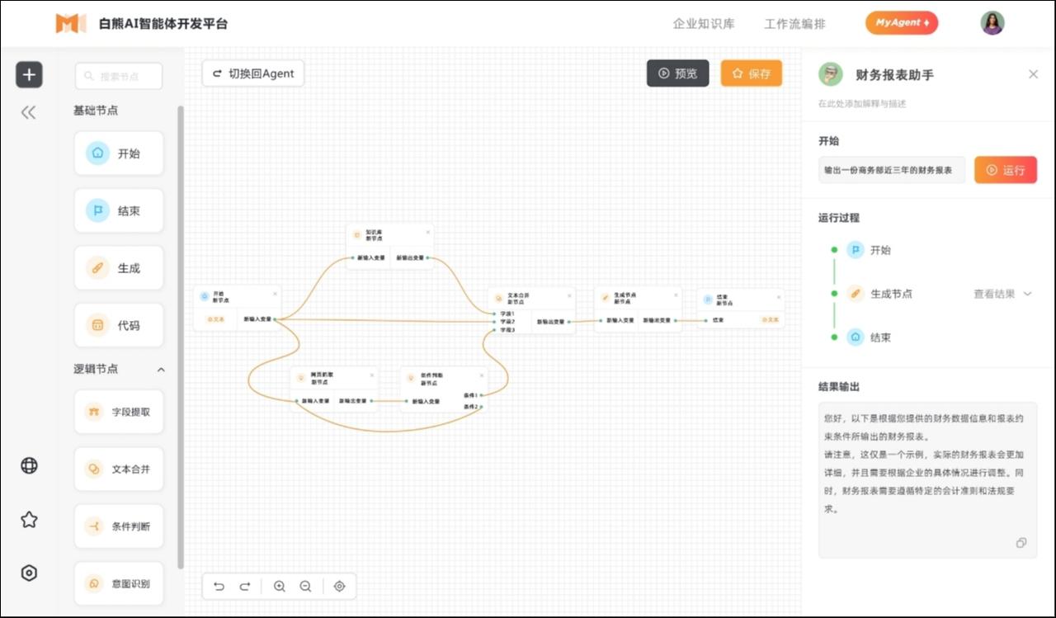Click the 在此处添加解释与描述 description text

coord(862,104)
